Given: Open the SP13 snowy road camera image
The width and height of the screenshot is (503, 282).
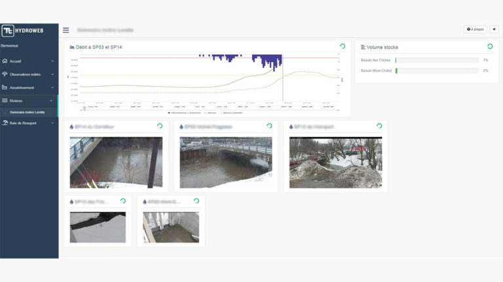Looking at the screenshot, I should [335, 163].
